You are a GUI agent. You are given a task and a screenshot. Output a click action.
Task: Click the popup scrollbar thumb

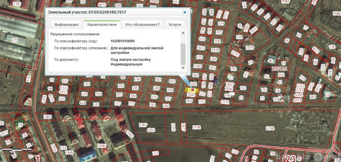[183, 54]
